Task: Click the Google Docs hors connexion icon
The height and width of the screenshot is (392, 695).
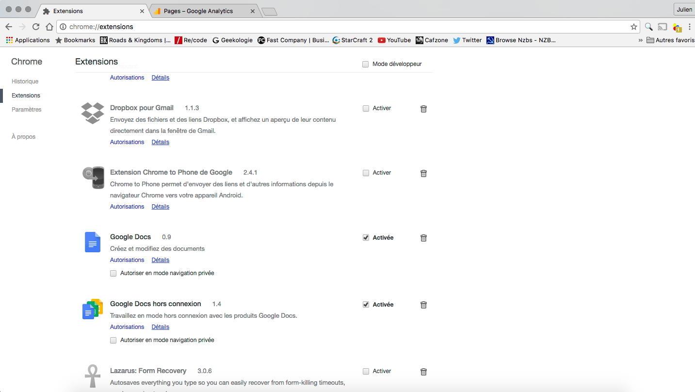Action: 93,309
